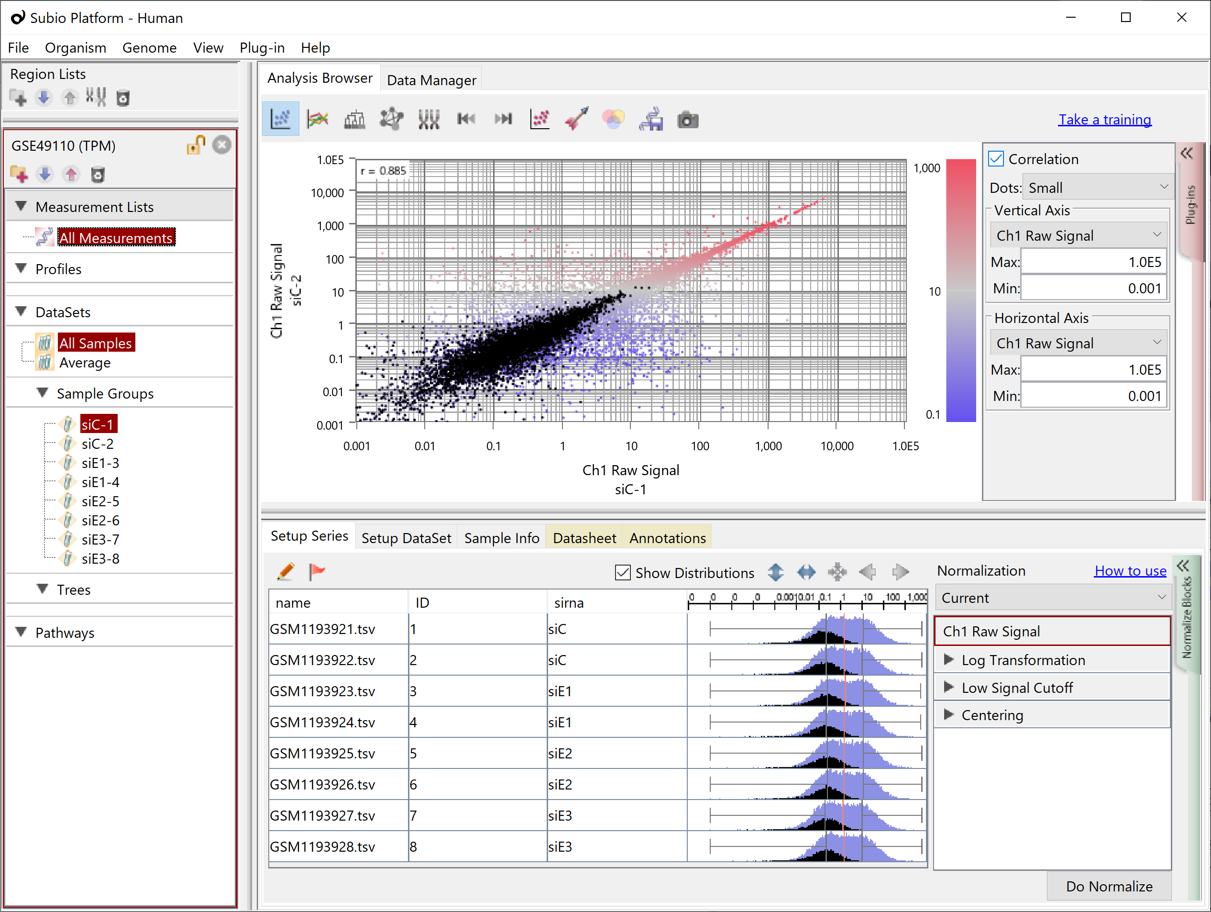Go to the previous sample
Screen dimensions: 1211x912
(466, 119)
